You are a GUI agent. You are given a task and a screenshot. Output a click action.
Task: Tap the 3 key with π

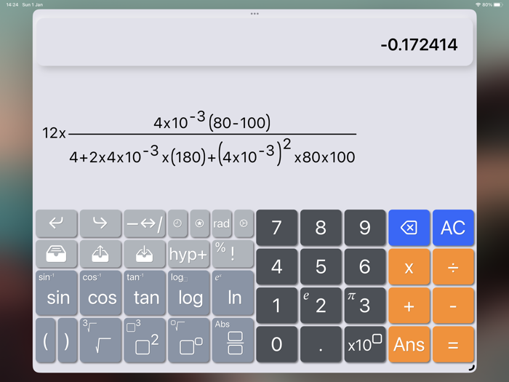365,306
